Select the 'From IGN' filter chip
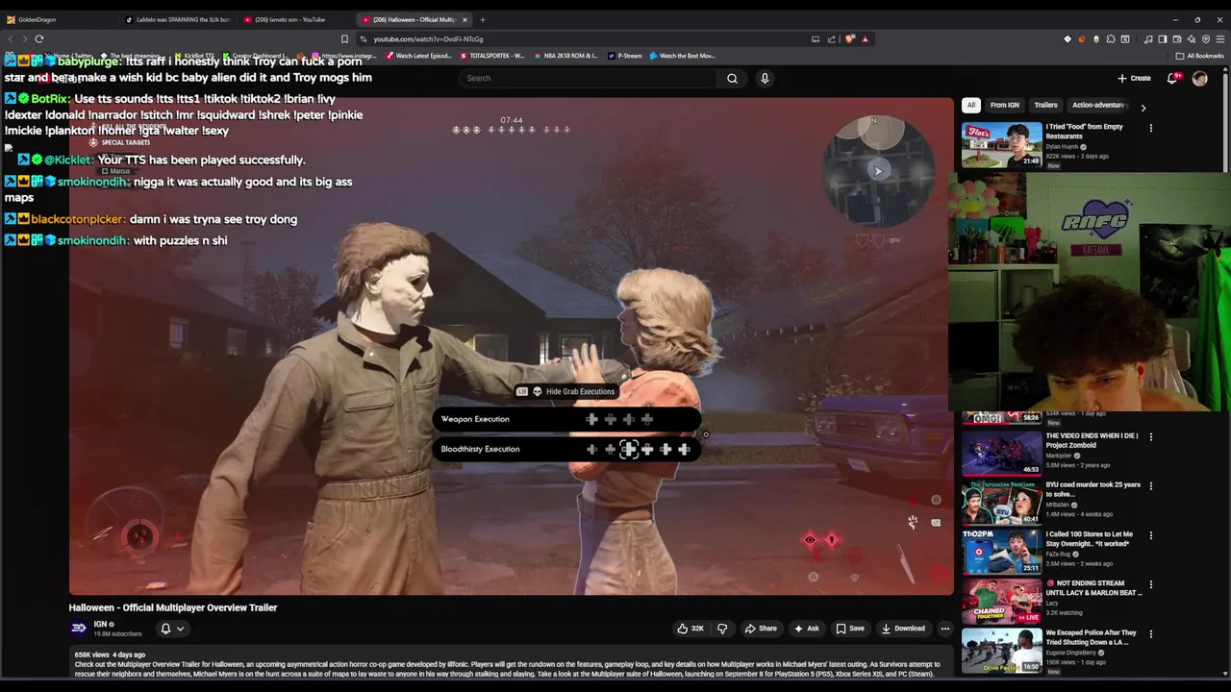The height and width of the screenshot is (692, 1231). (x=1005, y=105)
